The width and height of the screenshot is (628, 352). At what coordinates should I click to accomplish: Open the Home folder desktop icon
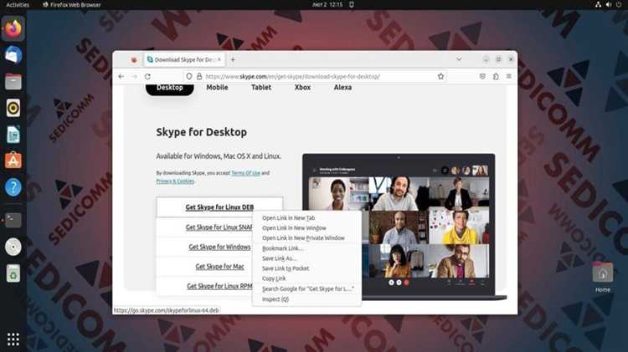coord(603,278)
